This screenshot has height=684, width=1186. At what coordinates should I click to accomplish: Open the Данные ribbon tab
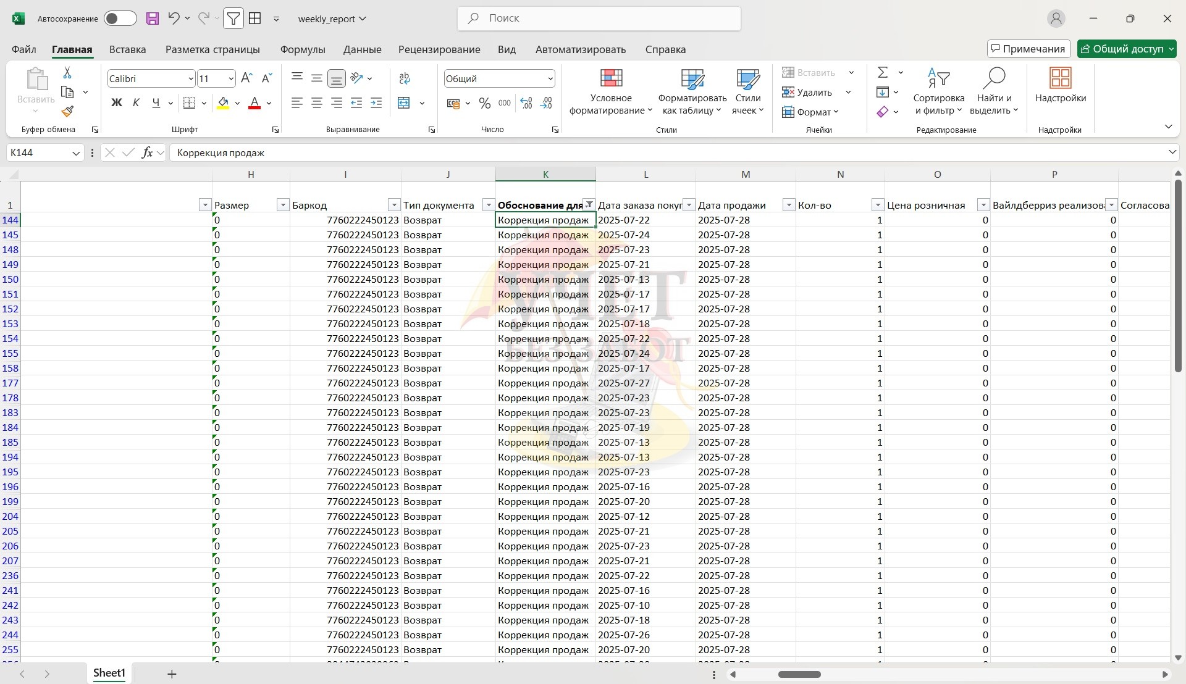[362, 49]
